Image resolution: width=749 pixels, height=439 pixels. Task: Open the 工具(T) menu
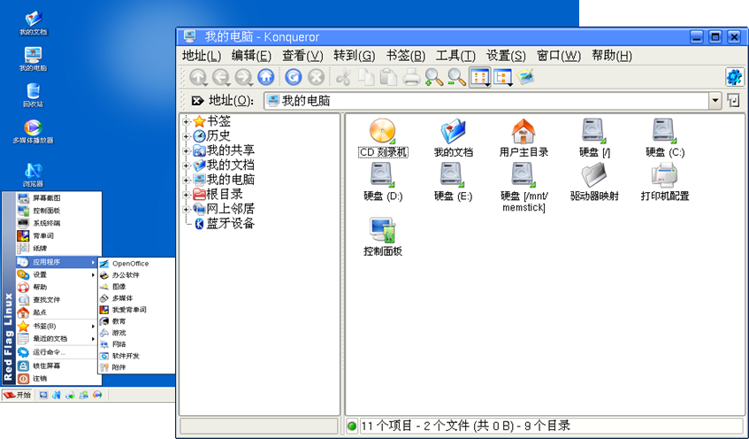pos(455,56)
